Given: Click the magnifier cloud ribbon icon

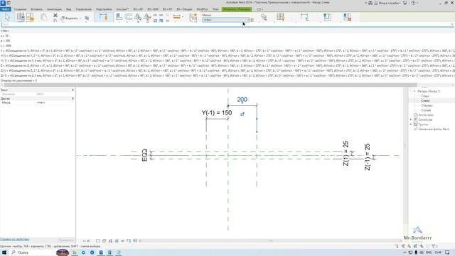Looking at the screenshot, I should point(264,17).
